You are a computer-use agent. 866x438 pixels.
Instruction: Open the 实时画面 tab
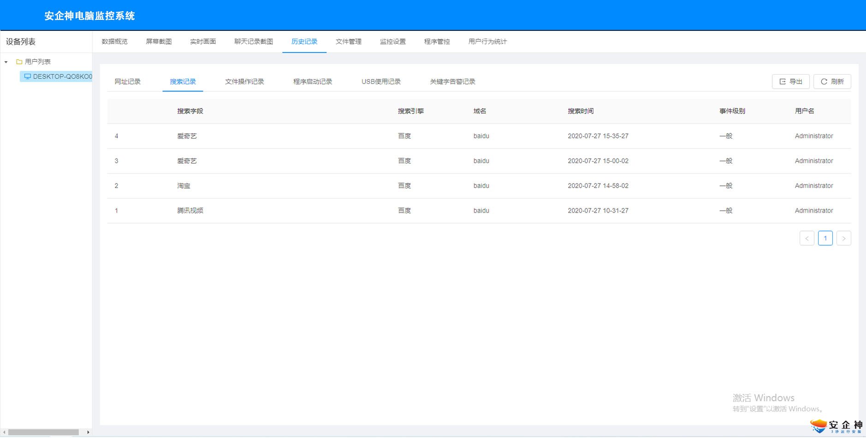(203, 41)
